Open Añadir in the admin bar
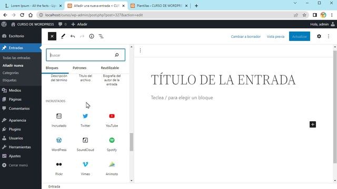Screen dimensions: 337x189 [x=80, y=24]
